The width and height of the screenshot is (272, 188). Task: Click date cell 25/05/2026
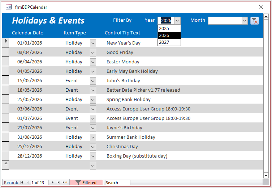click(x=30, y=99)
